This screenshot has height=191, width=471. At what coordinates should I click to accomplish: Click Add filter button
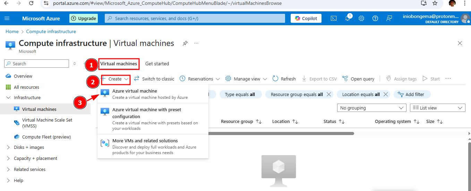click(412, 94)
